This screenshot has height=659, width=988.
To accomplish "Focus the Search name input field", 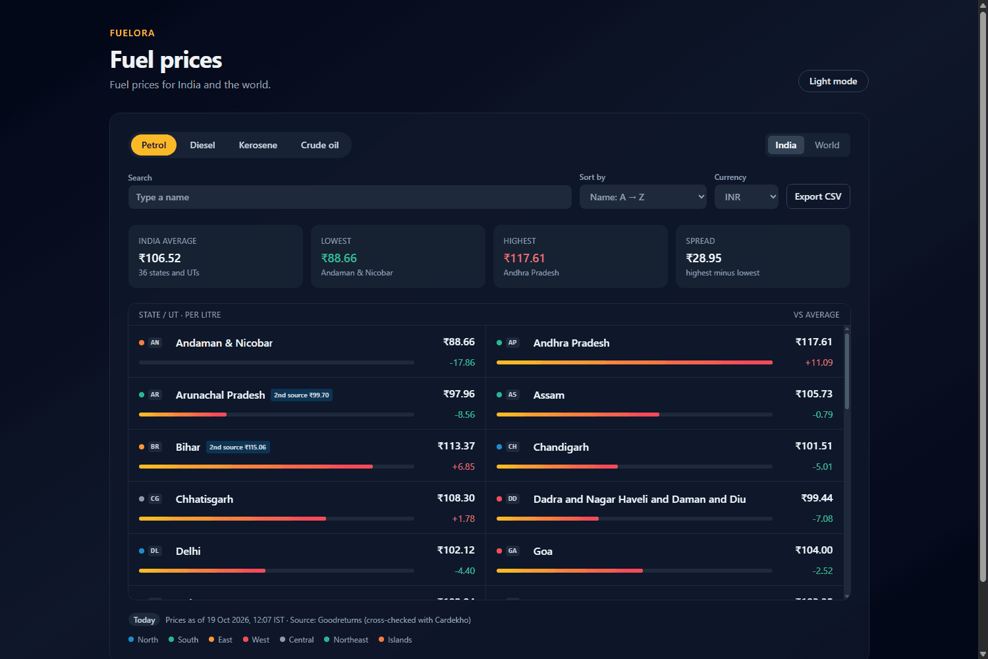I will coord(350,197).
